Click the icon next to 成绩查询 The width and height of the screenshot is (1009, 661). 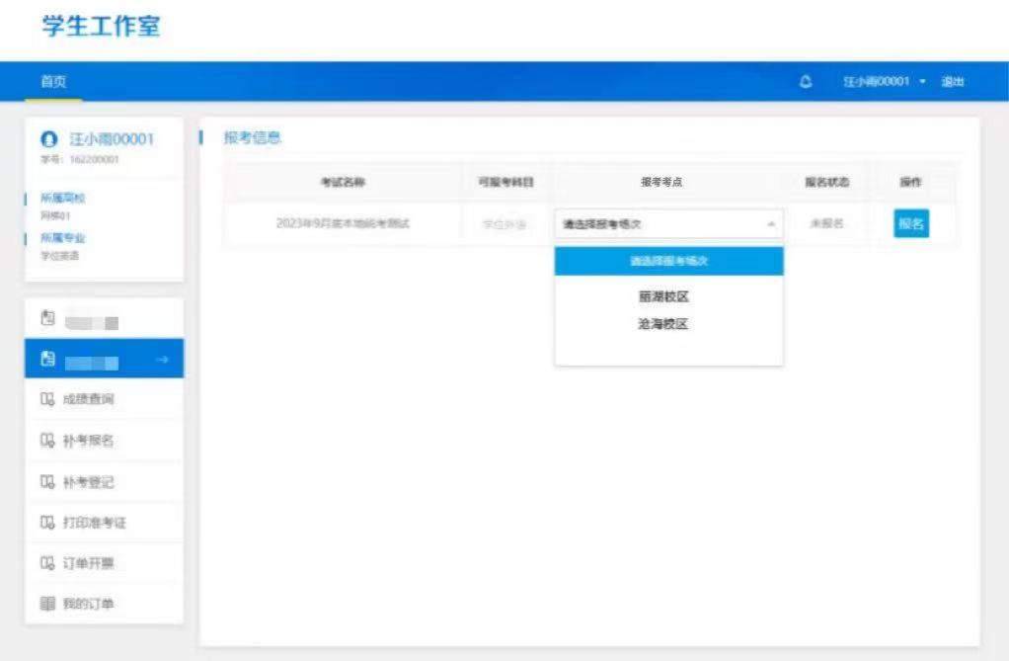tap(46, 399)
